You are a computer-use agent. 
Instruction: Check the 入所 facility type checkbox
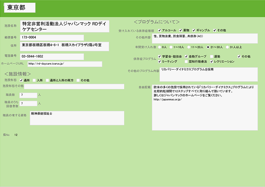[x=34, y=80]
